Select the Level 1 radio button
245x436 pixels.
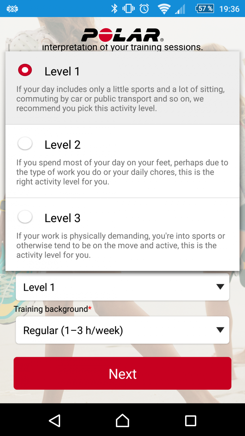point(25,70)
